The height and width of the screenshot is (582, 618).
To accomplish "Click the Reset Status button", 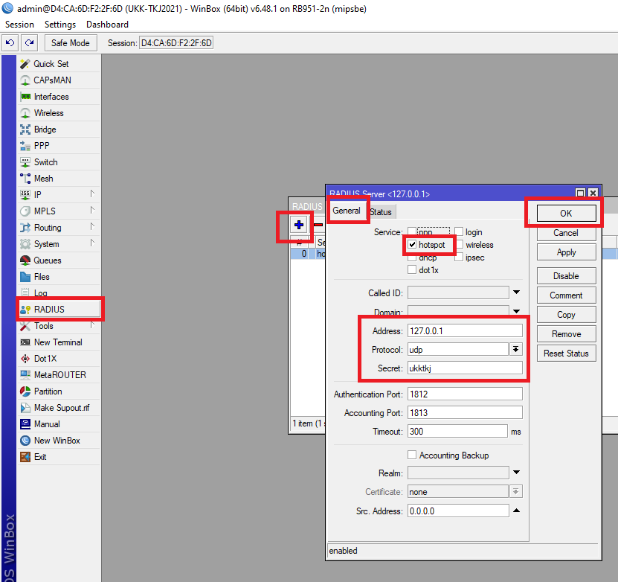I will coord(566,354).
